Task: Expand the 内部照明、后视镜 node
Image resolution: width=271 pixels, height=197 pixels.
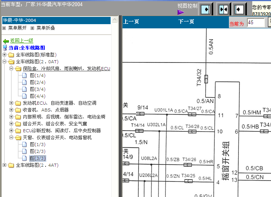Action: (x=11, y=117)
